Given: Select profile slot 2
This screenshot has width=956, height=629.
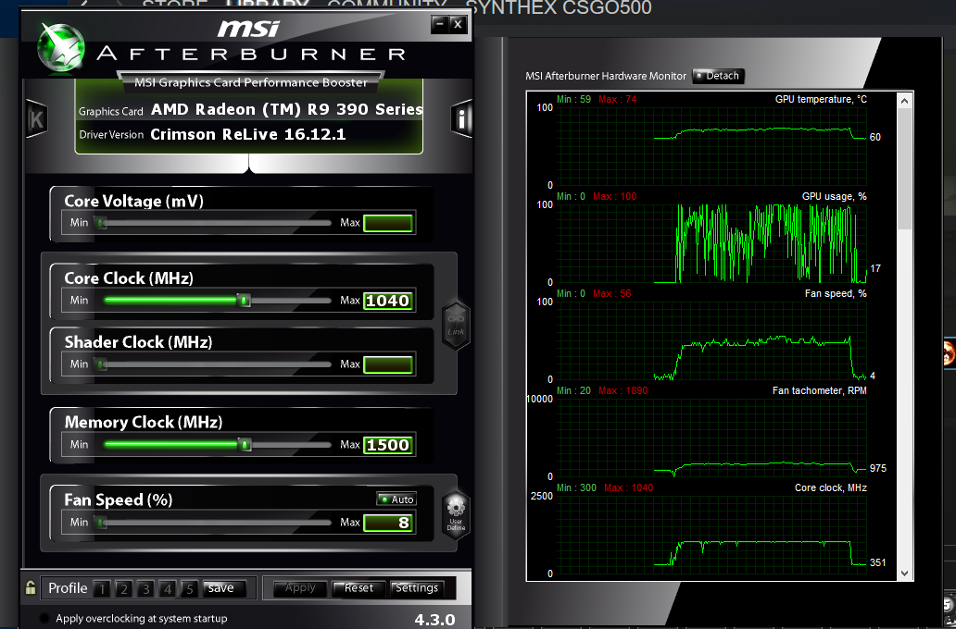Looking at the screenshot, I should click(124, 589).
